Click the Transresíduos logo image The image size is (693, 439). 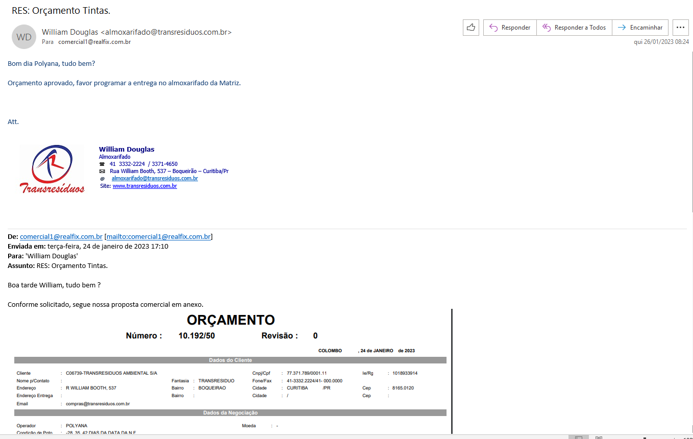click(x=52, y=169)
